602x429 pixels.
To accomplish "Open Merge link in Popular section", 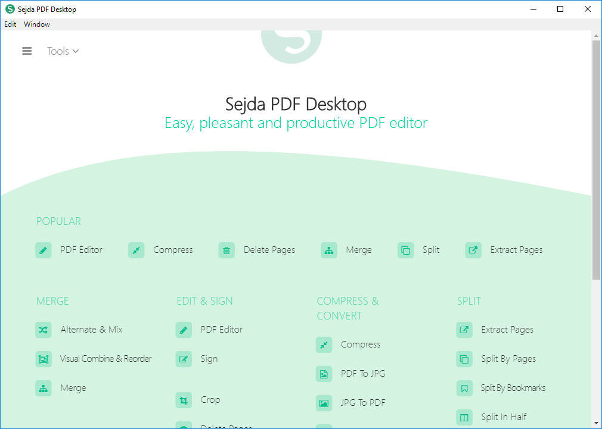I will [359, 250].
